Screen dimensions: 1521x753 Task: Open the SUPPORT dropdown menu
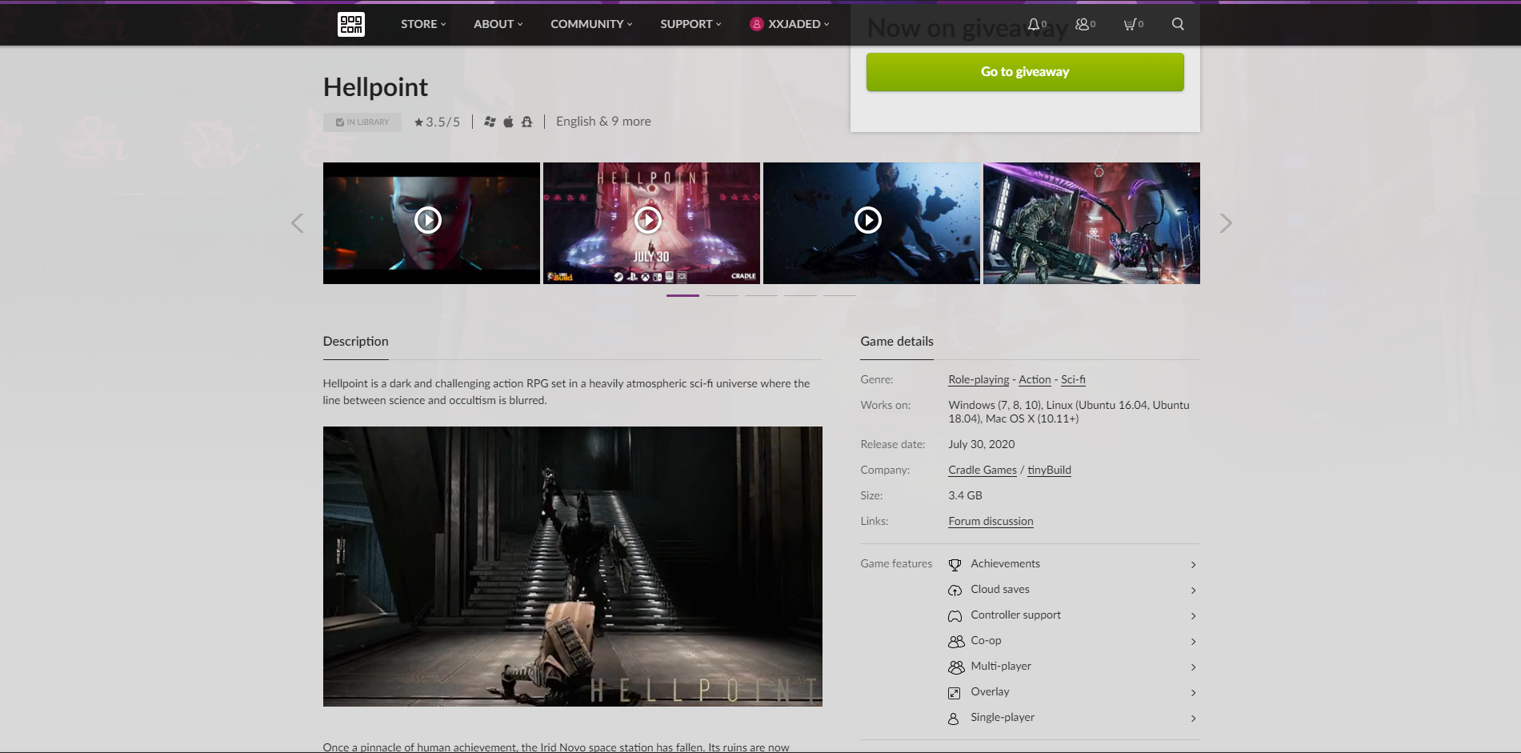pos(690,24)
